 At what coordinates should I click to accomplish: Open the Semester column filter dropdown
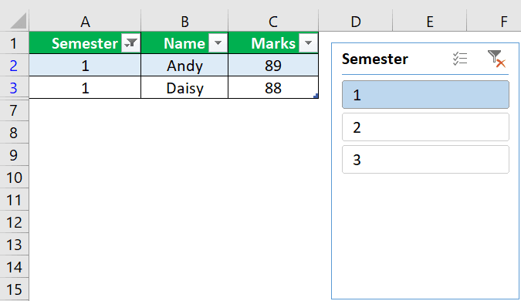point(131,43)
